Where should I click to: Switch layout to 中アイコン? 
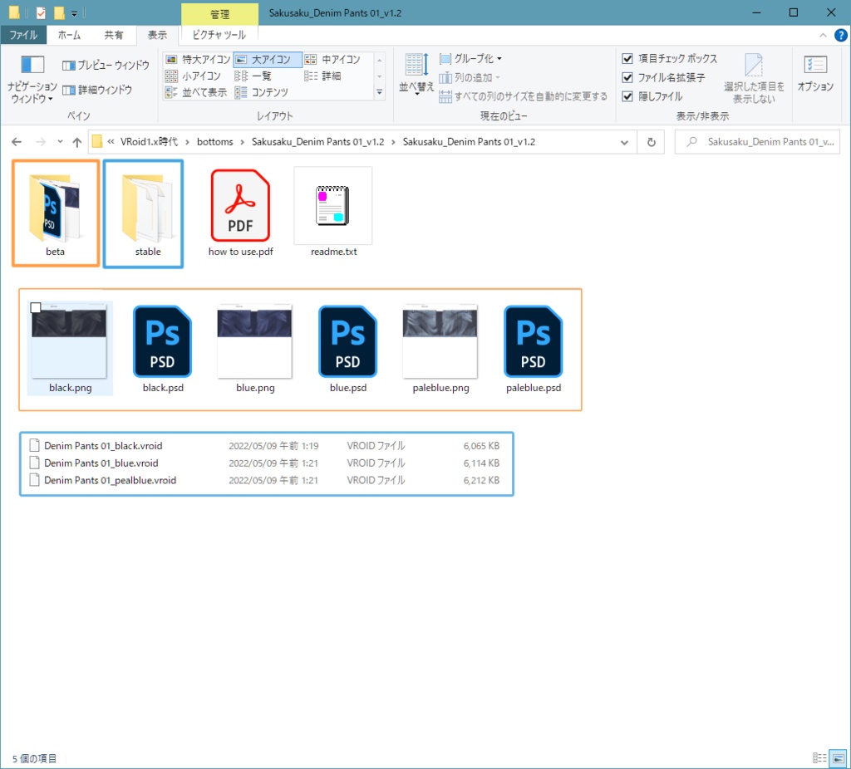pyautogui.click(x=332, y=59)
